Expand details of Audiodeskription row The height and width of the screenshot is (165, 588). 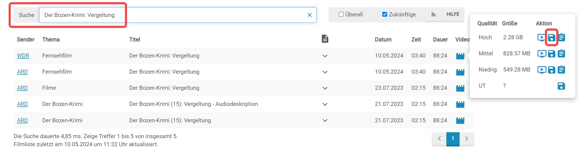(325, 104)
